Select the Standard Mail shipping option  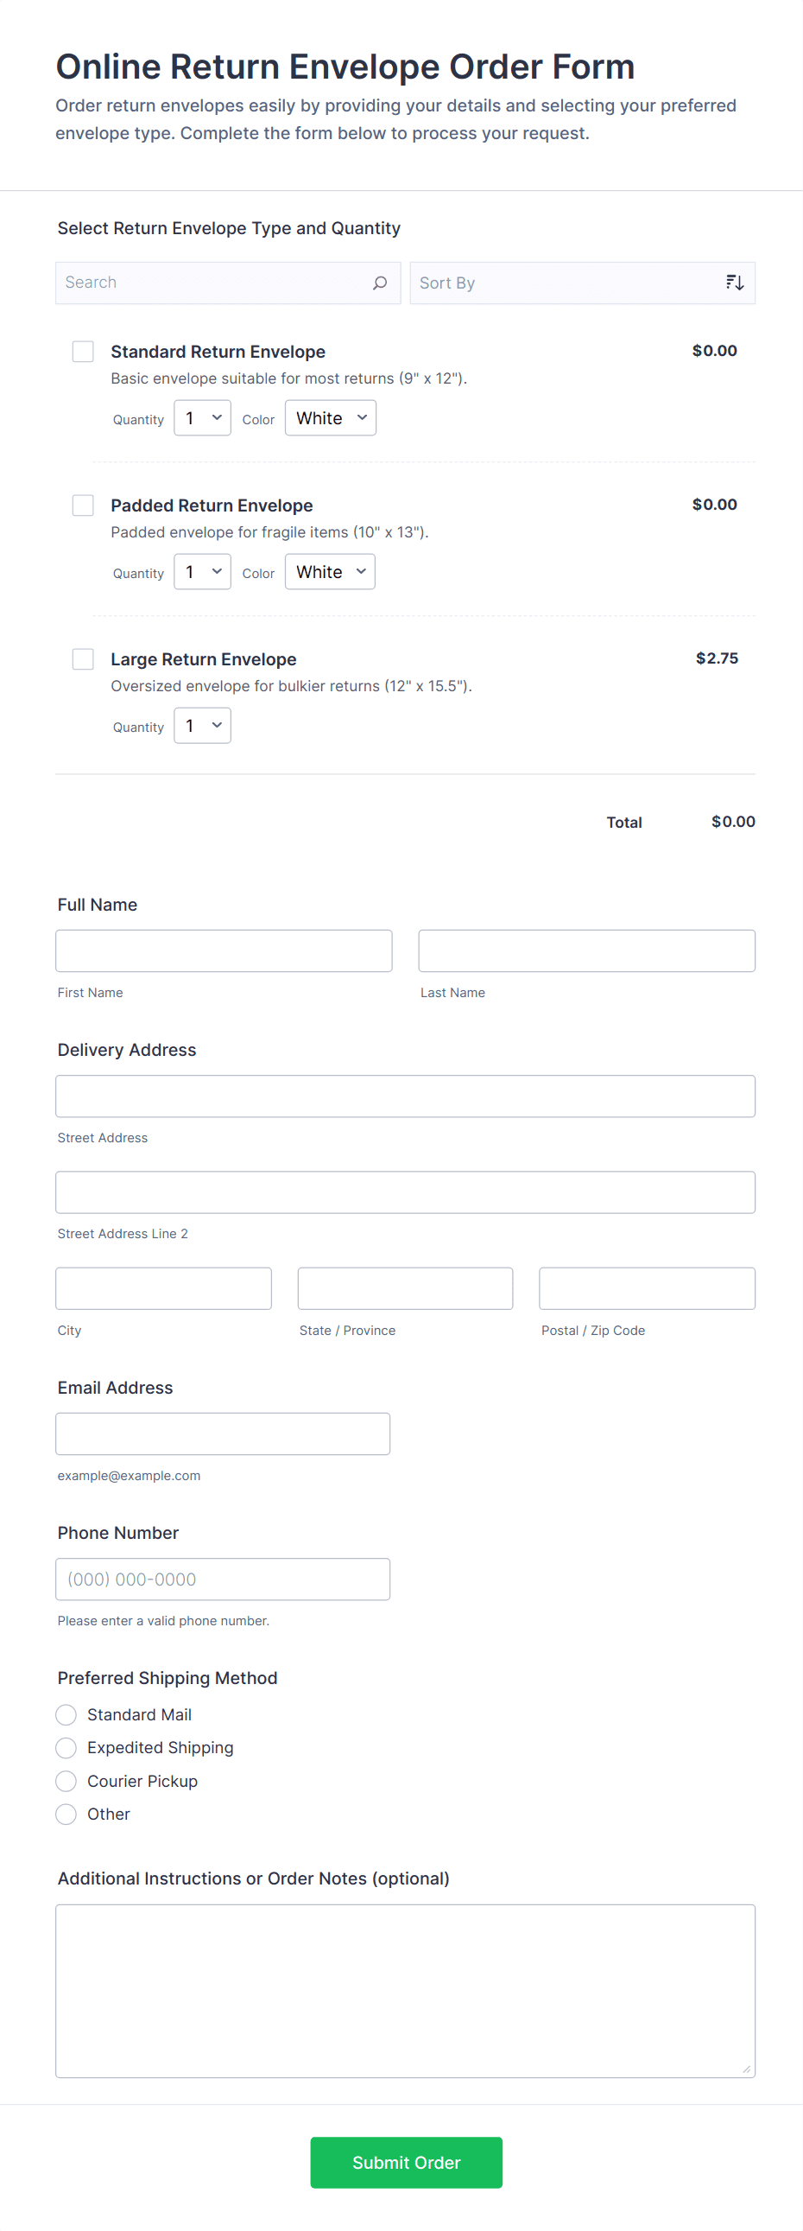pyautogui.click(x=66, y=1714)
